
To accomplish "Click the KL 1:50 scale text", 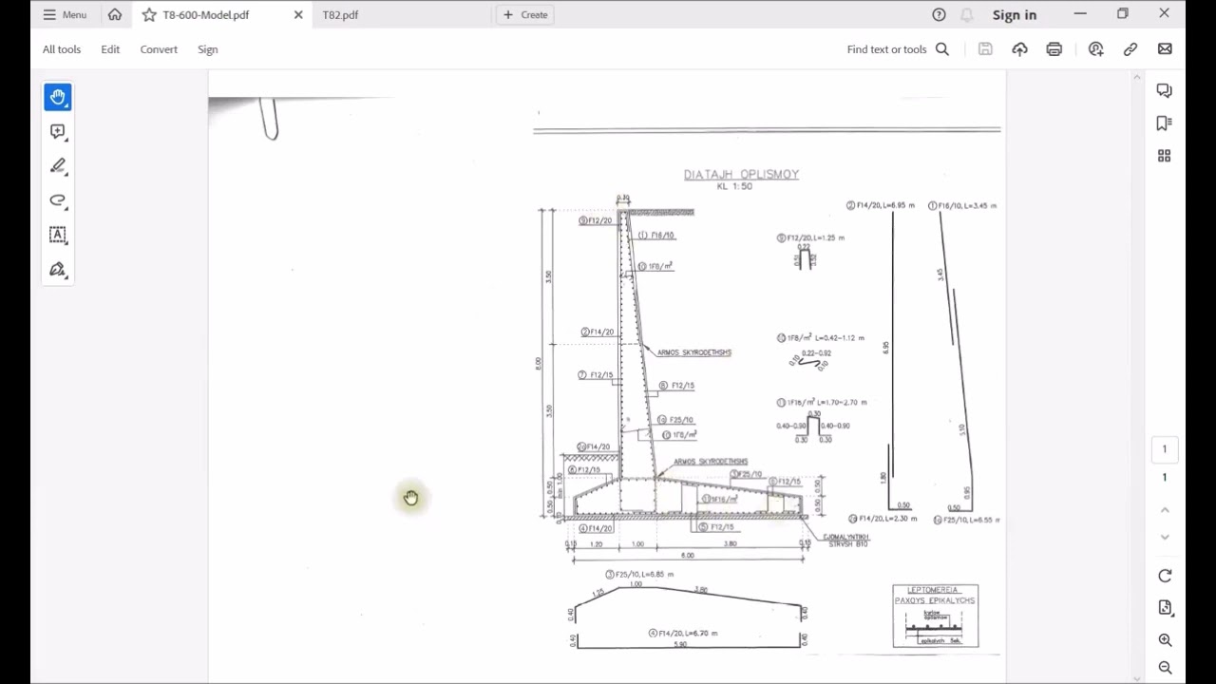I will coord(734,186).
